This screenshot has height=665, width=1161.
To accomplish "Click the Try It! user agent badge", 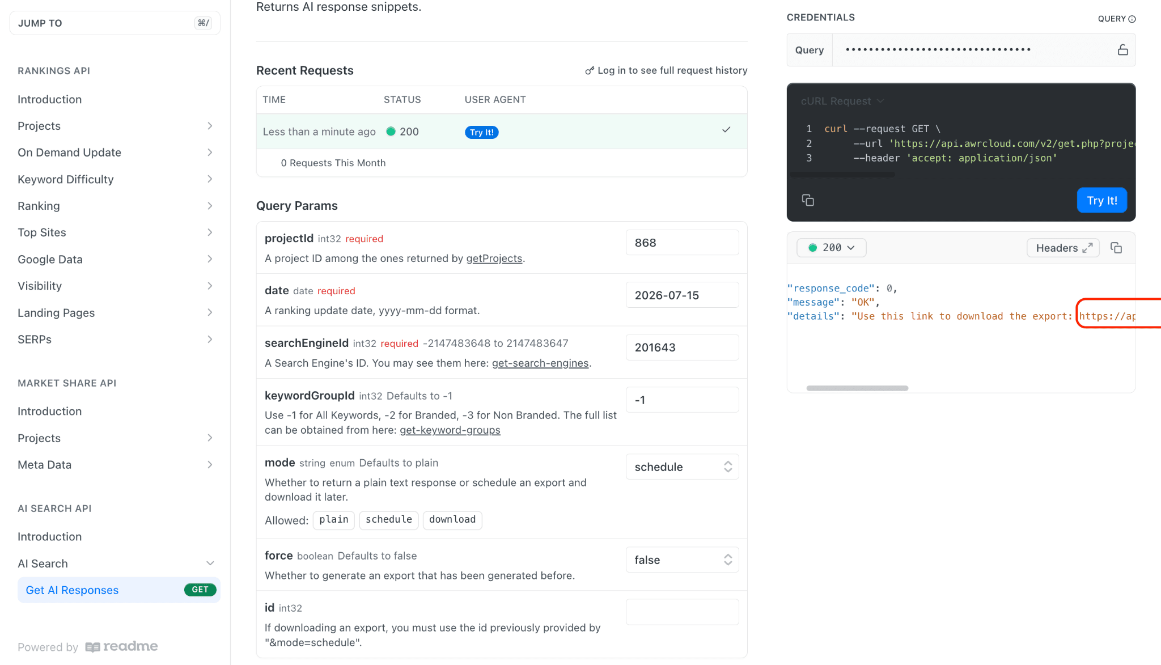I will tap(481, 132).
